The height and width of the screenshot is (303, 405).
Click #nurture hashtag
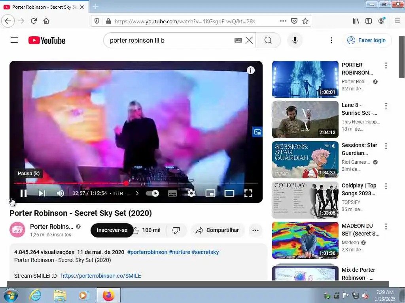click(180, 252)
